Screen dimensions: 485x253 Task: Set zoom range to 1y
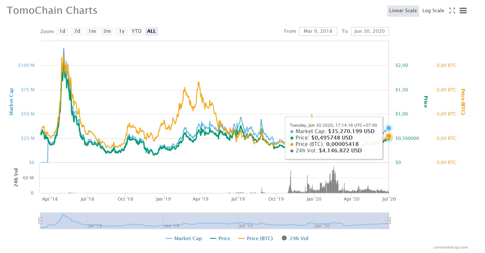point(122,31)
